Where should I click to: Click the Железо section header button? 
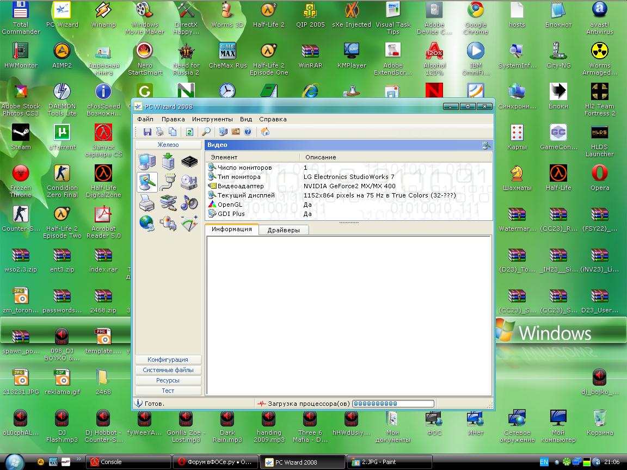point(168,145)
